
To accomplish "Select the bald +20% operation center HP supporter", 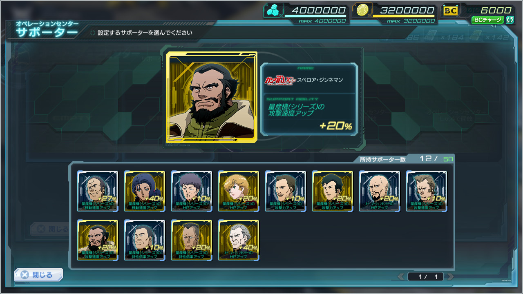I will (x=380, y=192).
